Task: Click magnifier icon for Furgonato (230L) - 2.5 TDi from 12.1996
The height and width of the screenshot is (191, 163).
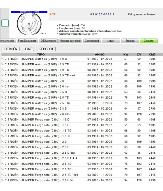Action: pos(3,169)
